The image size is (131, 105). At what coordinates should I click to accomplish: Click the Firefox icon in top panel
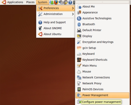56,2
